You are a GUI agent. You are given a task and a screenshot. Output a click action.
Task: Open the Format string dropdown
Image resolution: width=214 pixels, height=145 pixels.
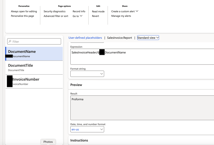[x=87, y=74]
